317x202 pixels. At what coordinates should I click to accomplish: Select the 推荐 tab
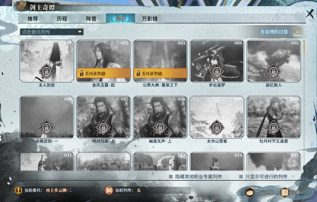click(32, 19)
